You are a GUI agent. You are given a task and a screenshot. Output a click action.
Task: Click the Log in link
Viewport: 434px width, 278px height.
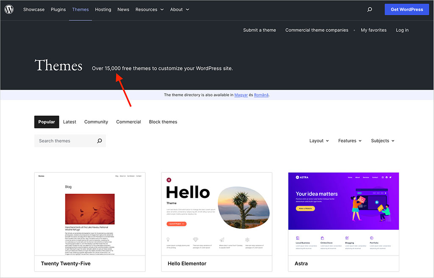(x=402, y=30)
